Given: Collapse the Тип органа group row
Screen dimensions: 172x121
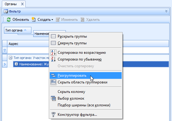Looking at the screenshot, I should (10, 57).
